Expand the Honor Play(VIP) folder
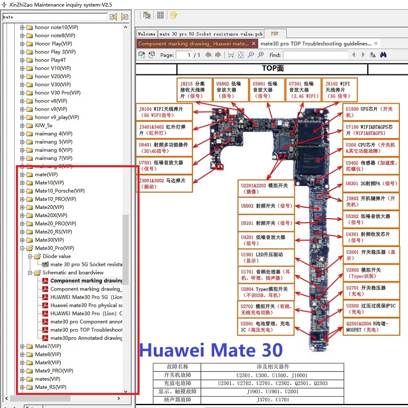408x408 pixels. (22, 44)
